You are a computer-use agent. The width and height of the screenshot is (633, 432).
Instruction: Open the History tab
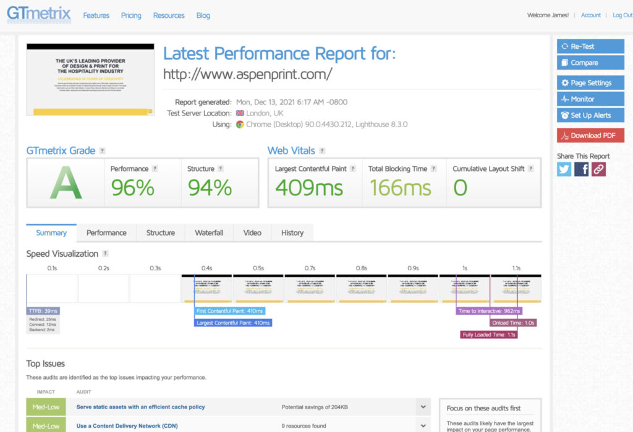(x=292, y=233)
